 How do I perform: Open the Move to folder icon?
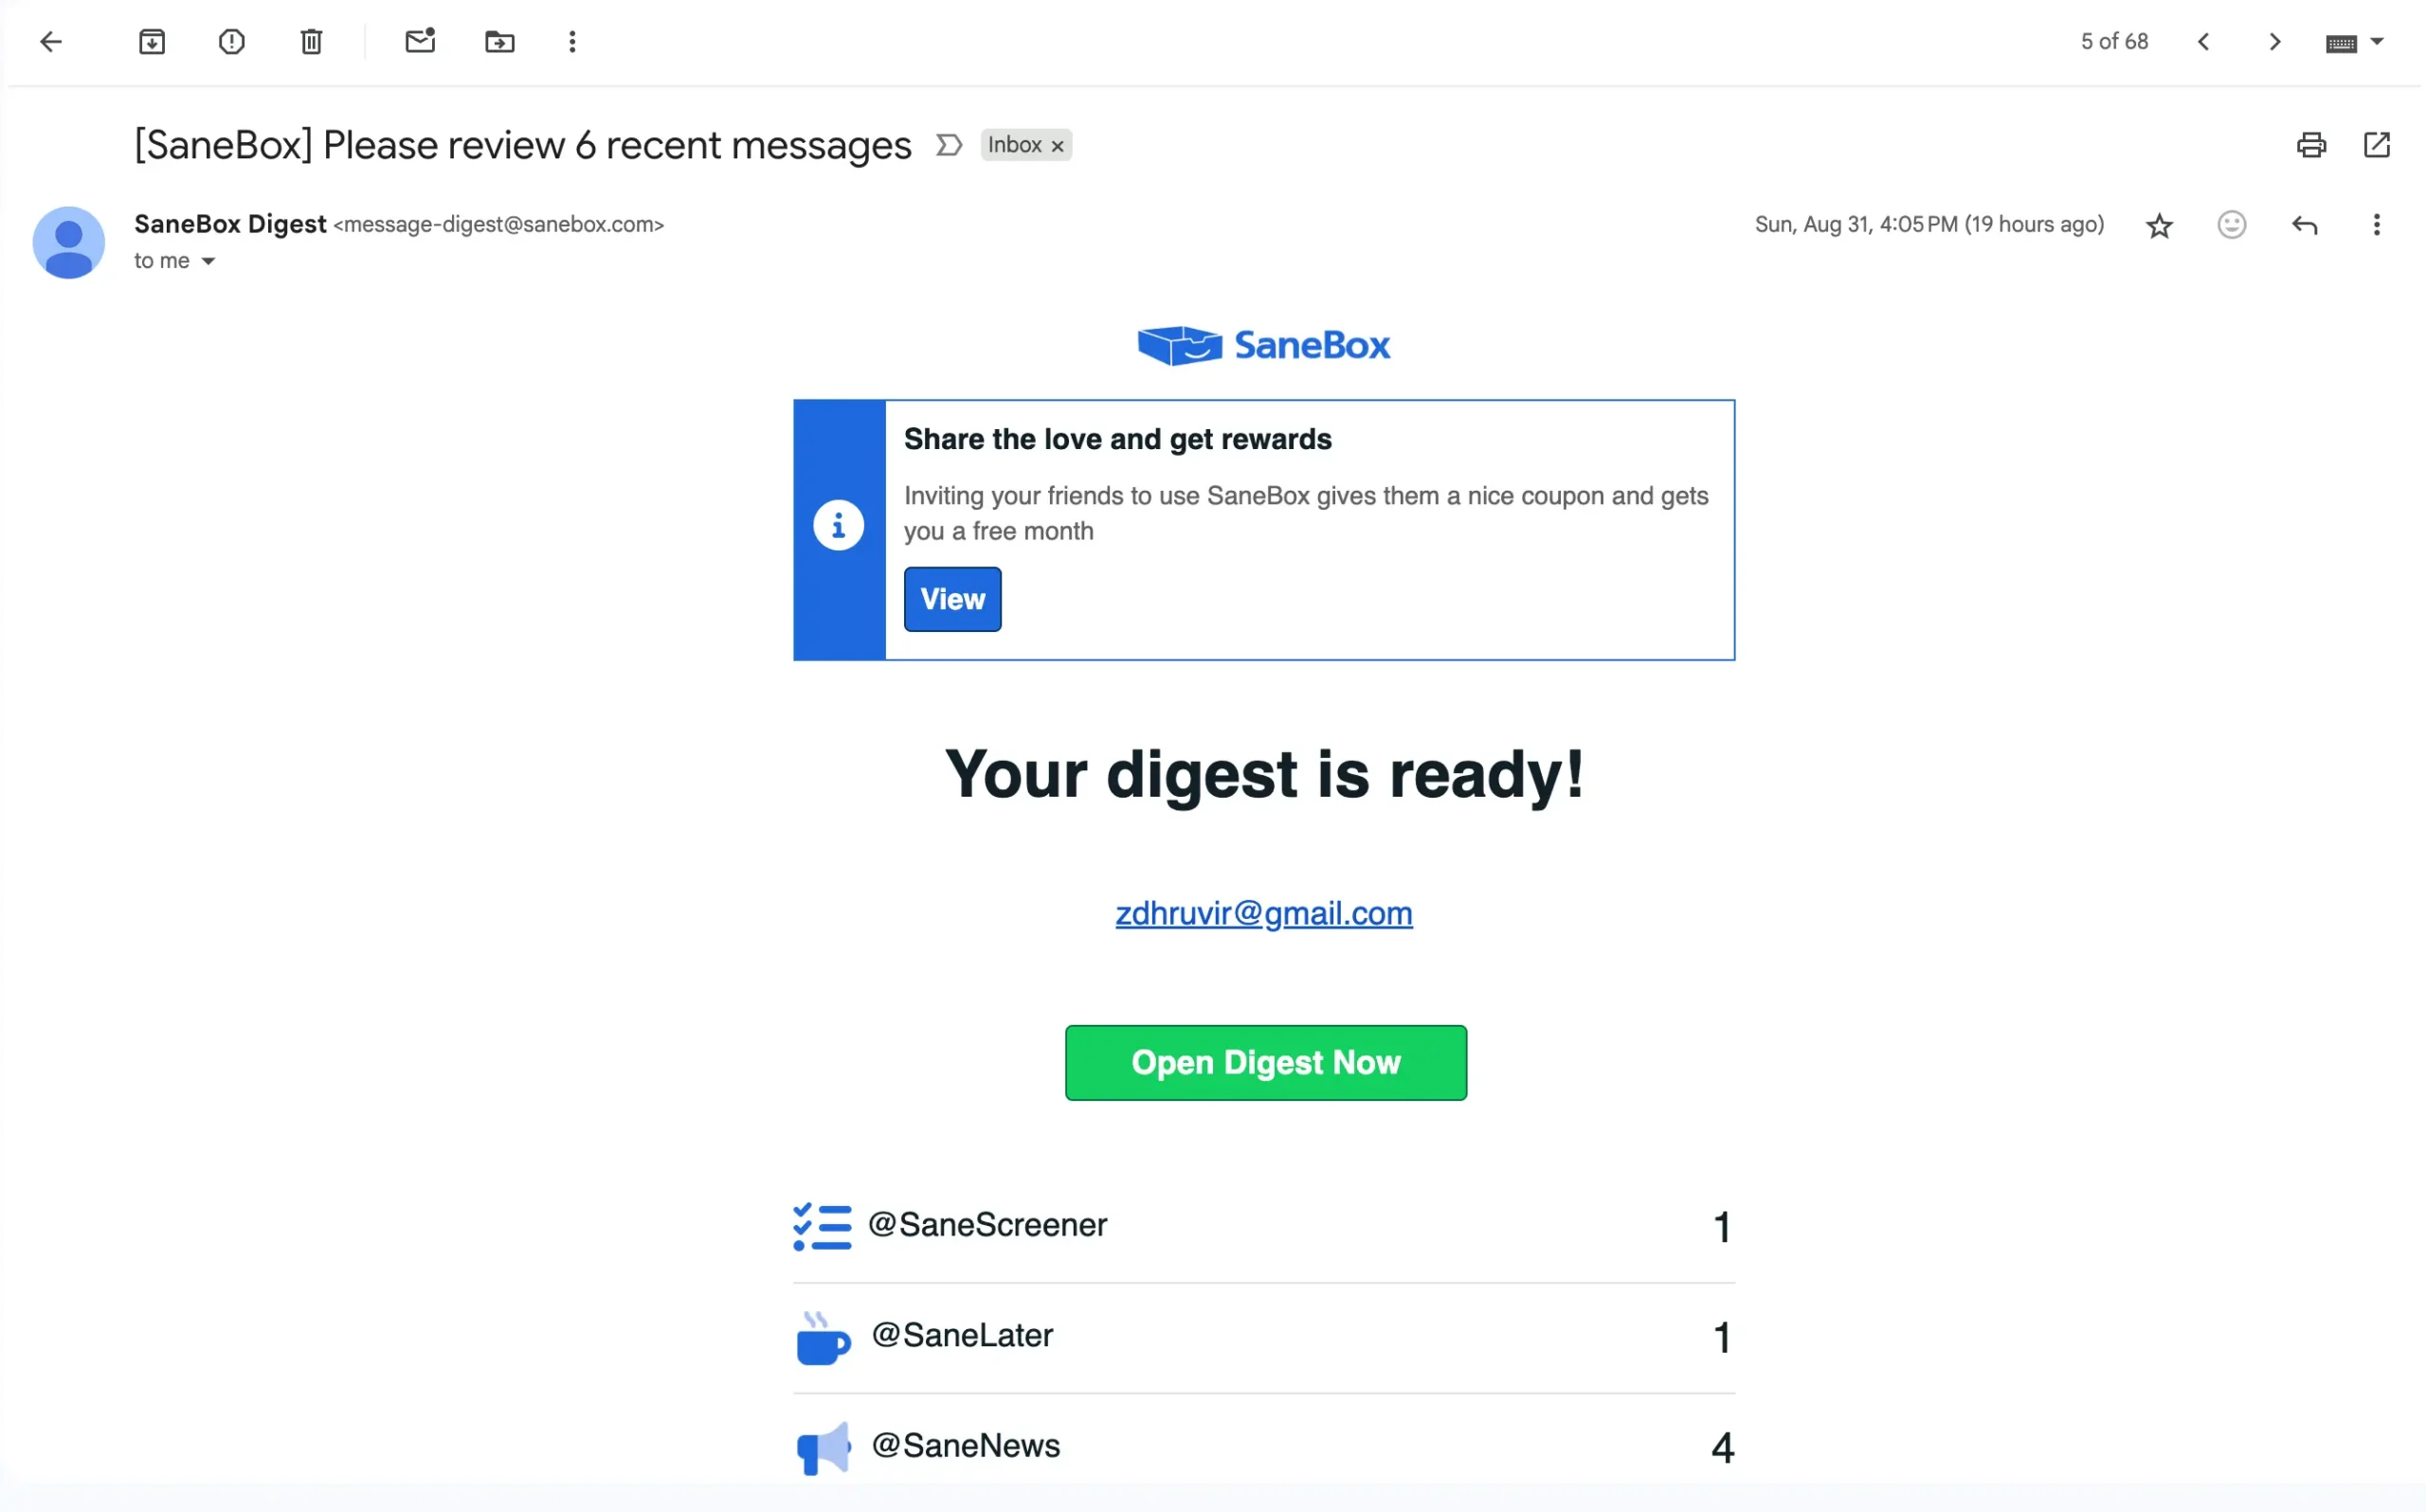click(x=500, y=42)
